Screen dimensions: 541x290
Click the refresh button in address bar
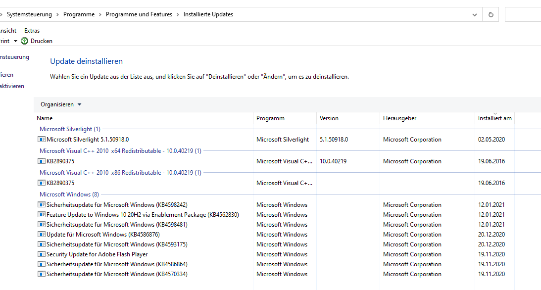pyautogui.click(x=491, y=14)
